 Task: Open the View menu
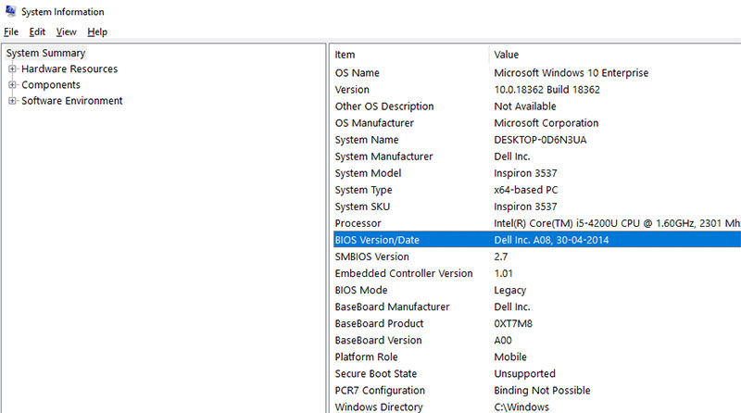click(66, 31)
